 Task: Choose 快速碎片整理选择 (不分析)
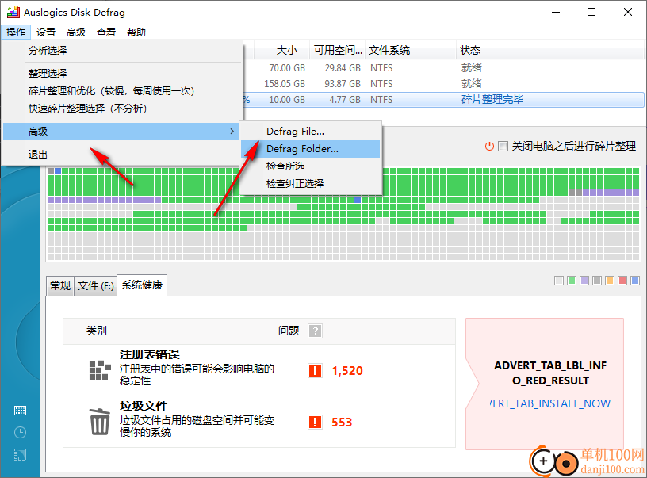(122, 108)
